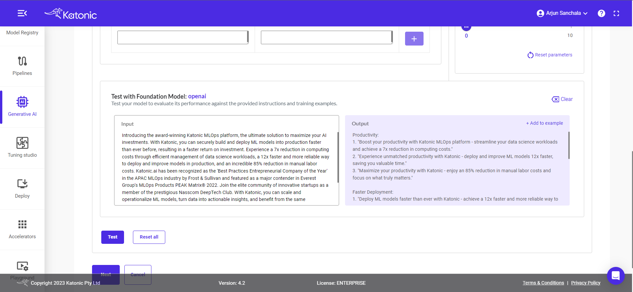Open Playground from sidebar
The height and width of the screenshot is (292, 633).
coord(22,271)
